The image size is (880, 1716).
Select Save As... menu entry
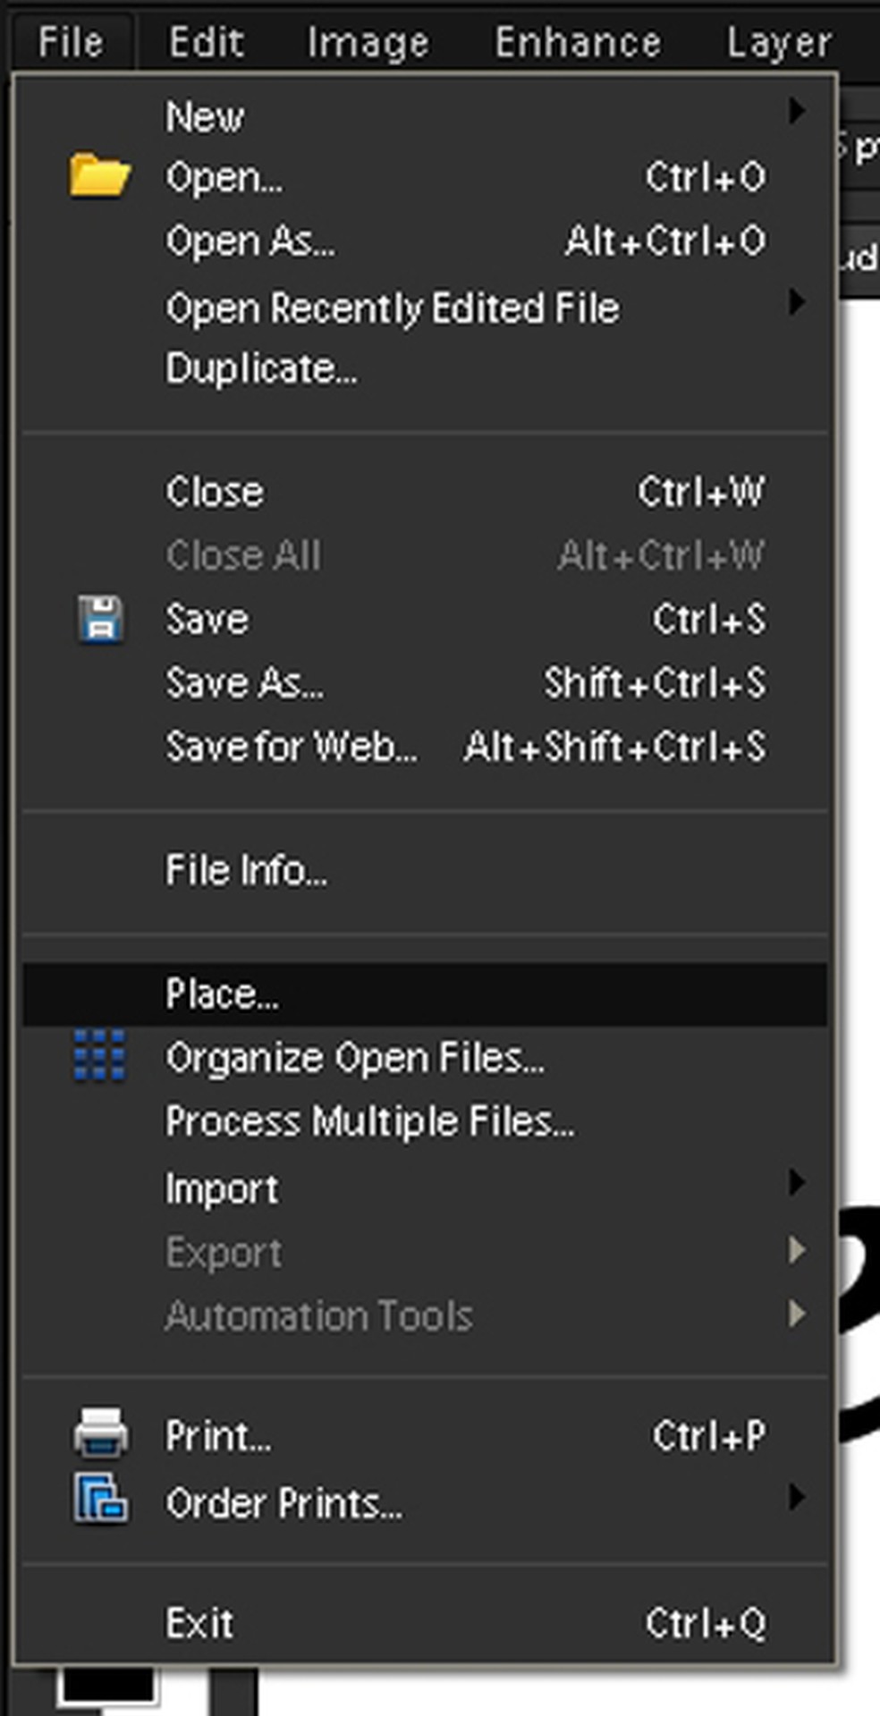coord(244,684)
